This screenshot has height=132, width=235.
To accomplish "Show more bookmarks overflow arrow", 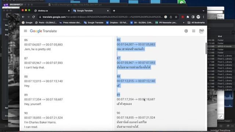I will click(184, 23).
